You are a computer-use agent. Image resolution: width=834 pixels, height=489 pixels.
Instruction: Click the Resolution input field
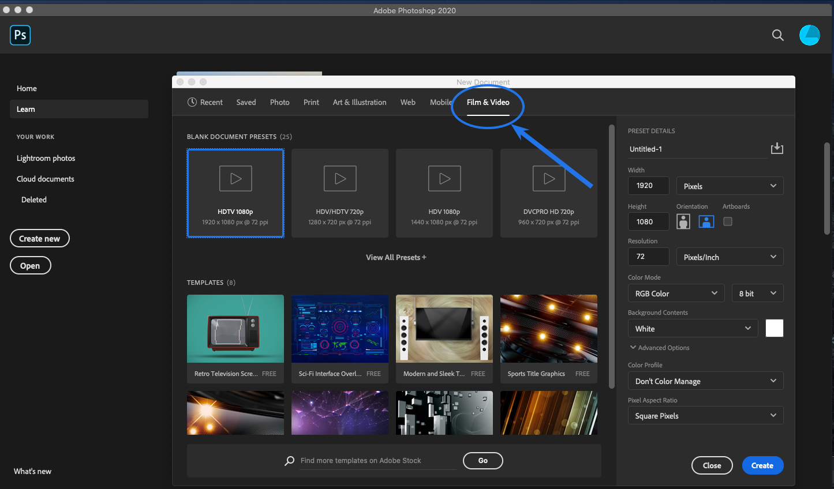649,257
